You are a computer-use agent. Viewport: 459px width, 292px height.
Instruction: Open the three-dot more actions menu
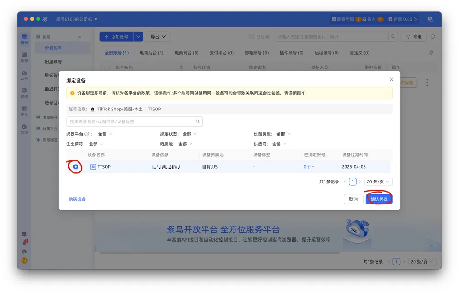(427, 83)
